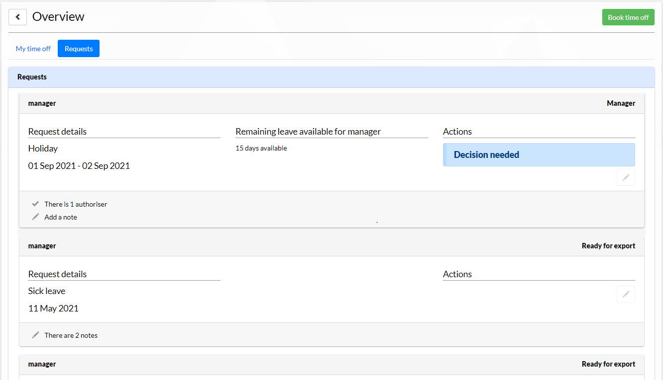
Task: Switch to the My time off tab
Action: coord(33,49)
